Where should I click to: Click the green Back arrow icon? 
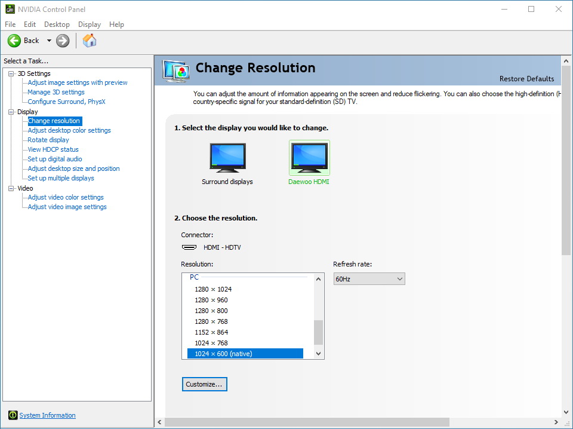tap(14, 41)
